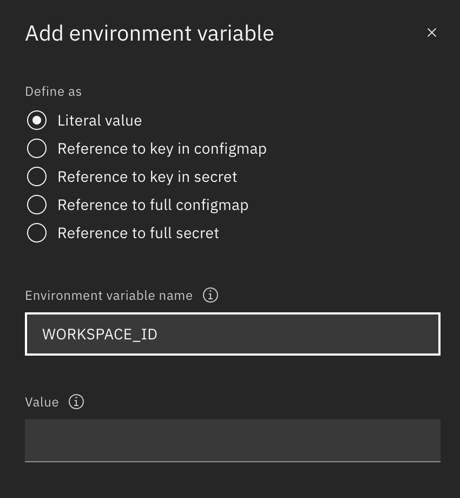Click 'Reference to key in secret' label text
Viewport: 460px width, 498px height.
(147, 176)
